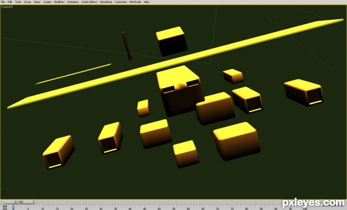Open the File menu
347x210 pixels.
pos(3,2)
